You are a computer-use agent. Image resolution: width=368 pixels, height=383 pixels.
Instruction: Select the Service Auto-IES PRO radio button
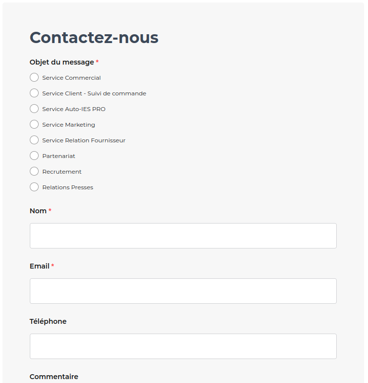34,109
